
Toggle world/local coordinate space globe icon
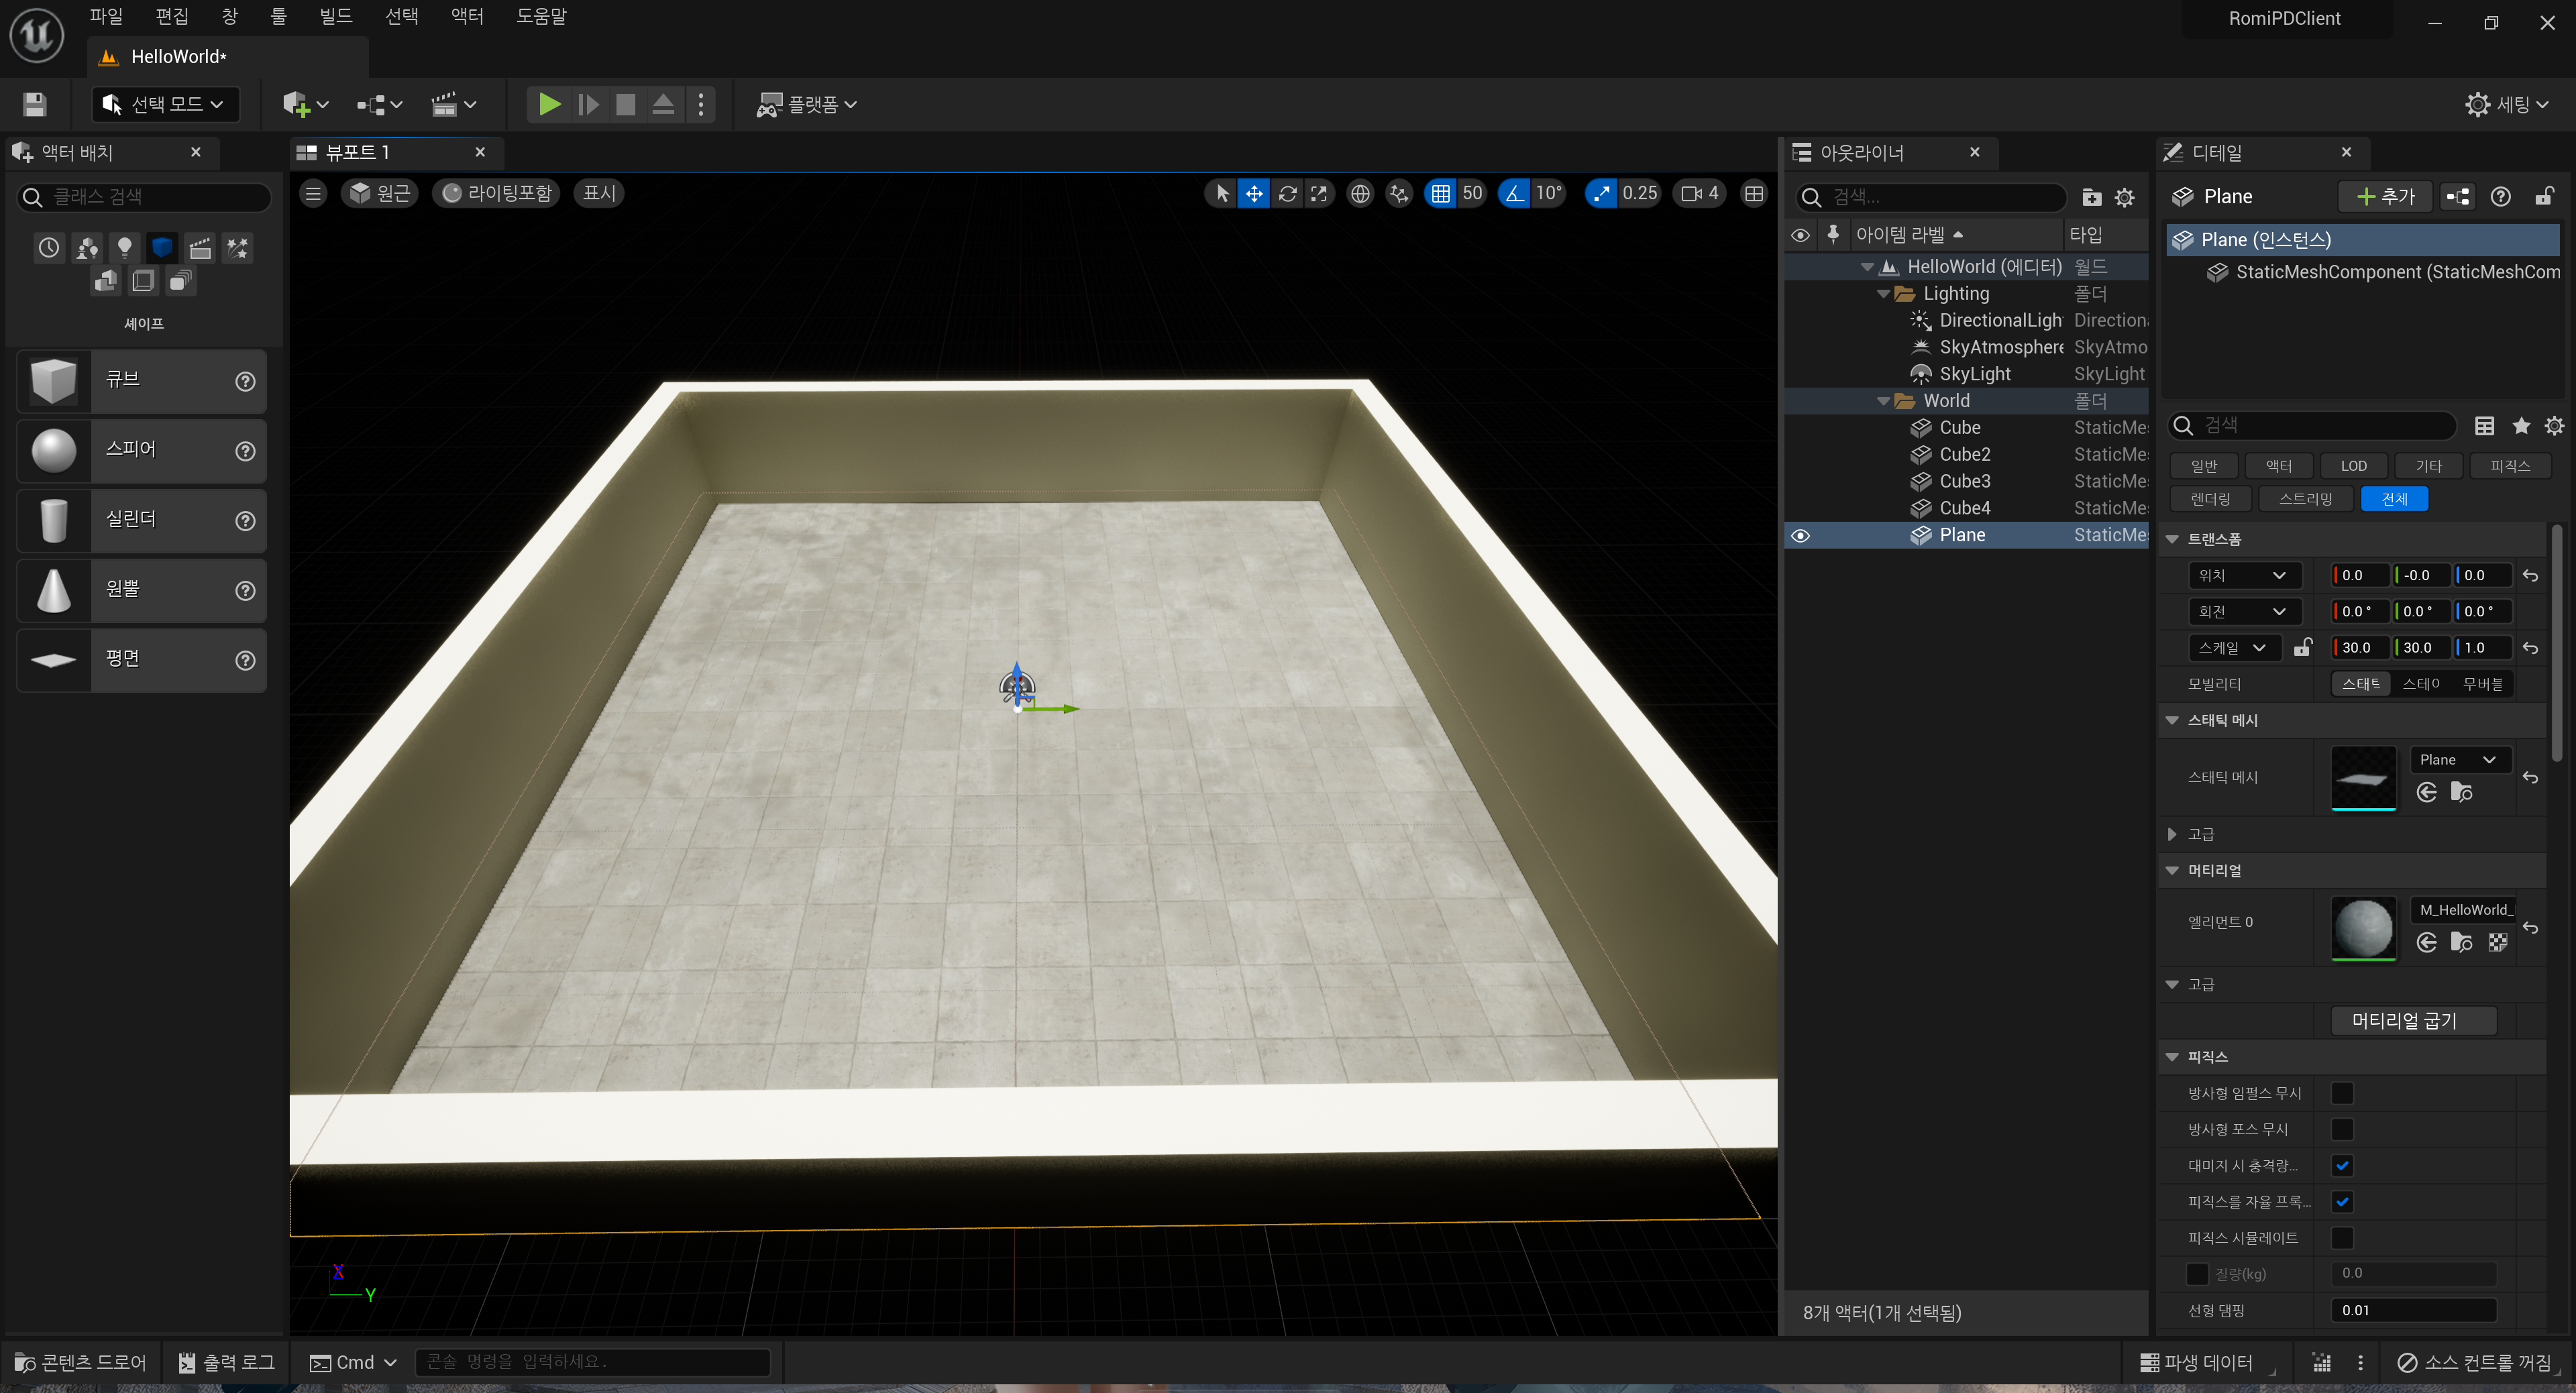tap(1360, 194)
